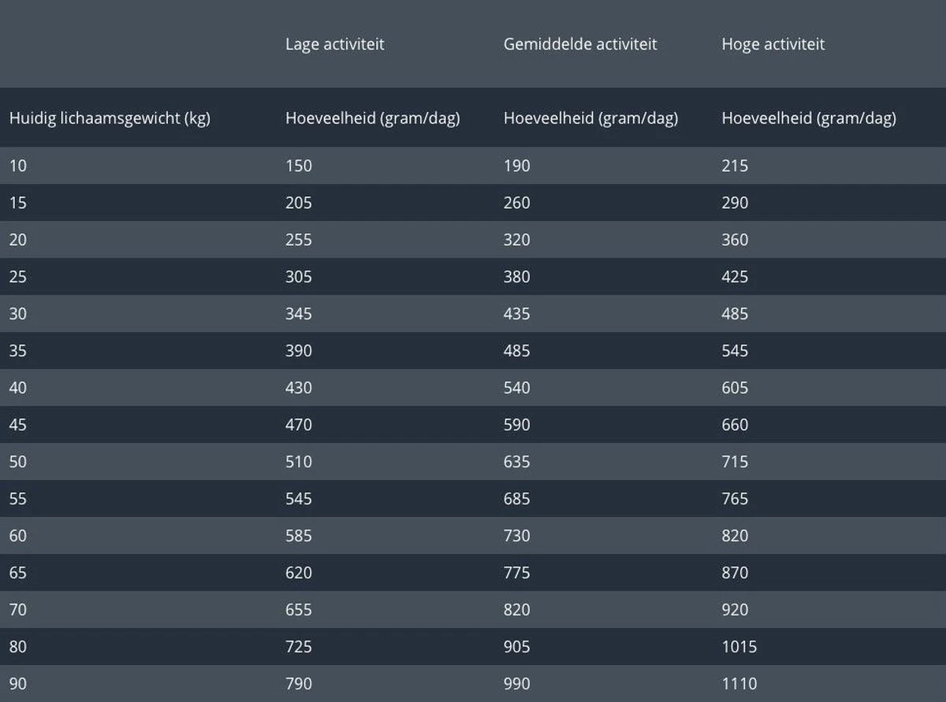This screenshot has width=946, height=702.
Task: Click the Gemiddelde activiteit column header
Action: 580,44
